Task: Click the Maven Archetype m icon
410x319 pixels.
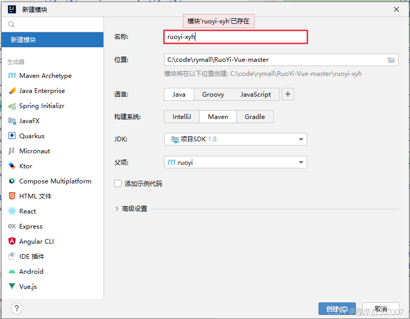Action: coord(12,75)
